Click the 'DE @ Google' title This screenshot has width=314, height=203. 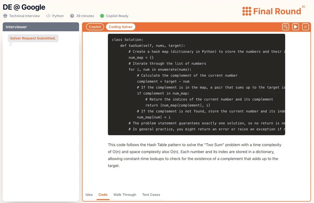(x=24, y=7)
